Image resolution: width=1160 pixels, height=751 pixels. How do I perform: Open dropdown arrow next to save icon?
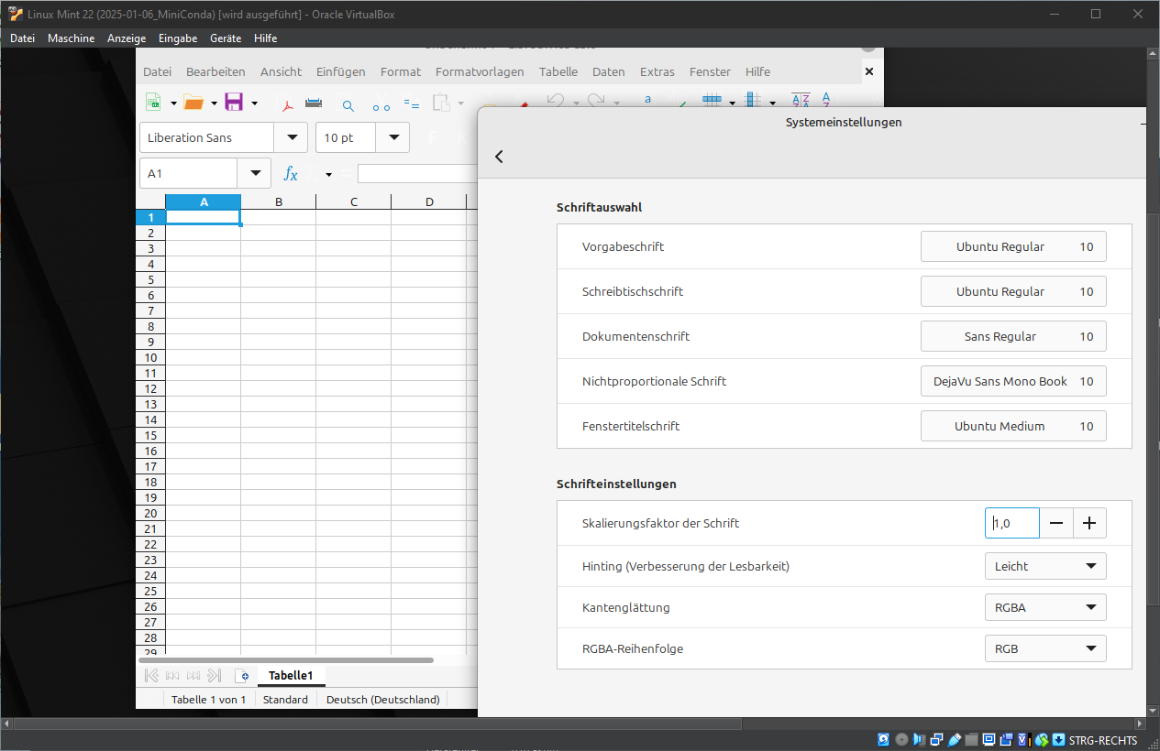coord(254,103)
